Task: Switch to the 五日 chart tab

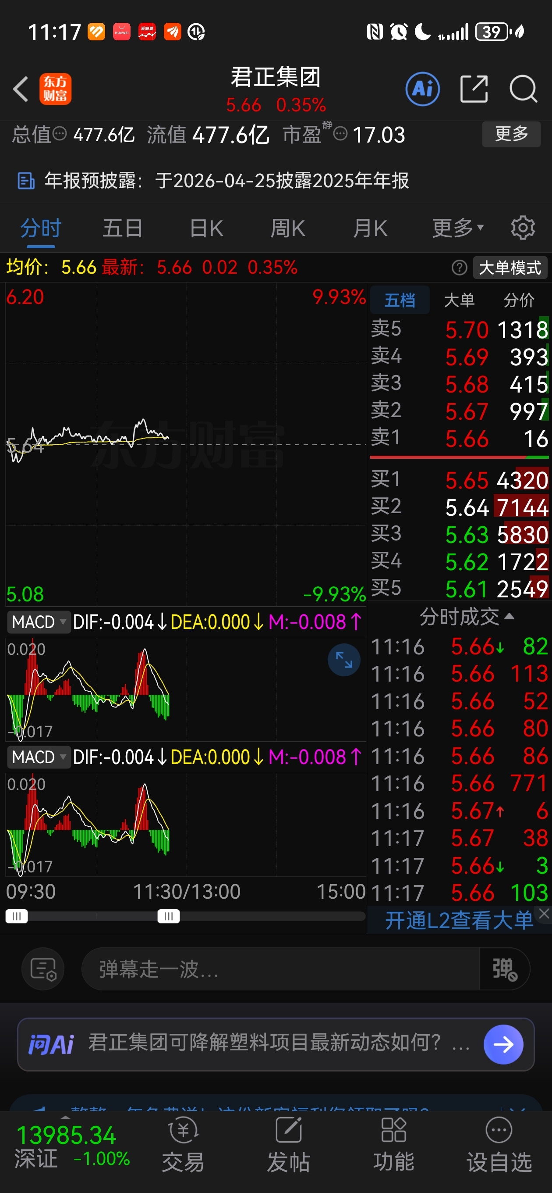Action: coord(123,229)
